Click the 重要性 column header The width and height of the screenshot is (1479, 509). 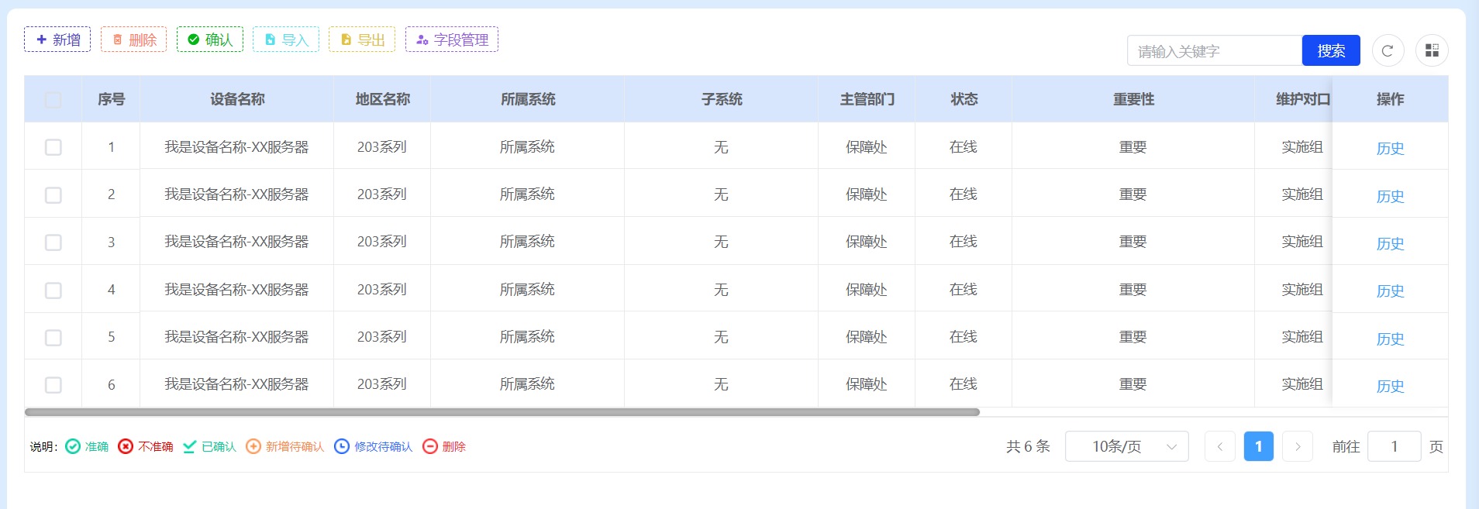tap(1133, 99)
